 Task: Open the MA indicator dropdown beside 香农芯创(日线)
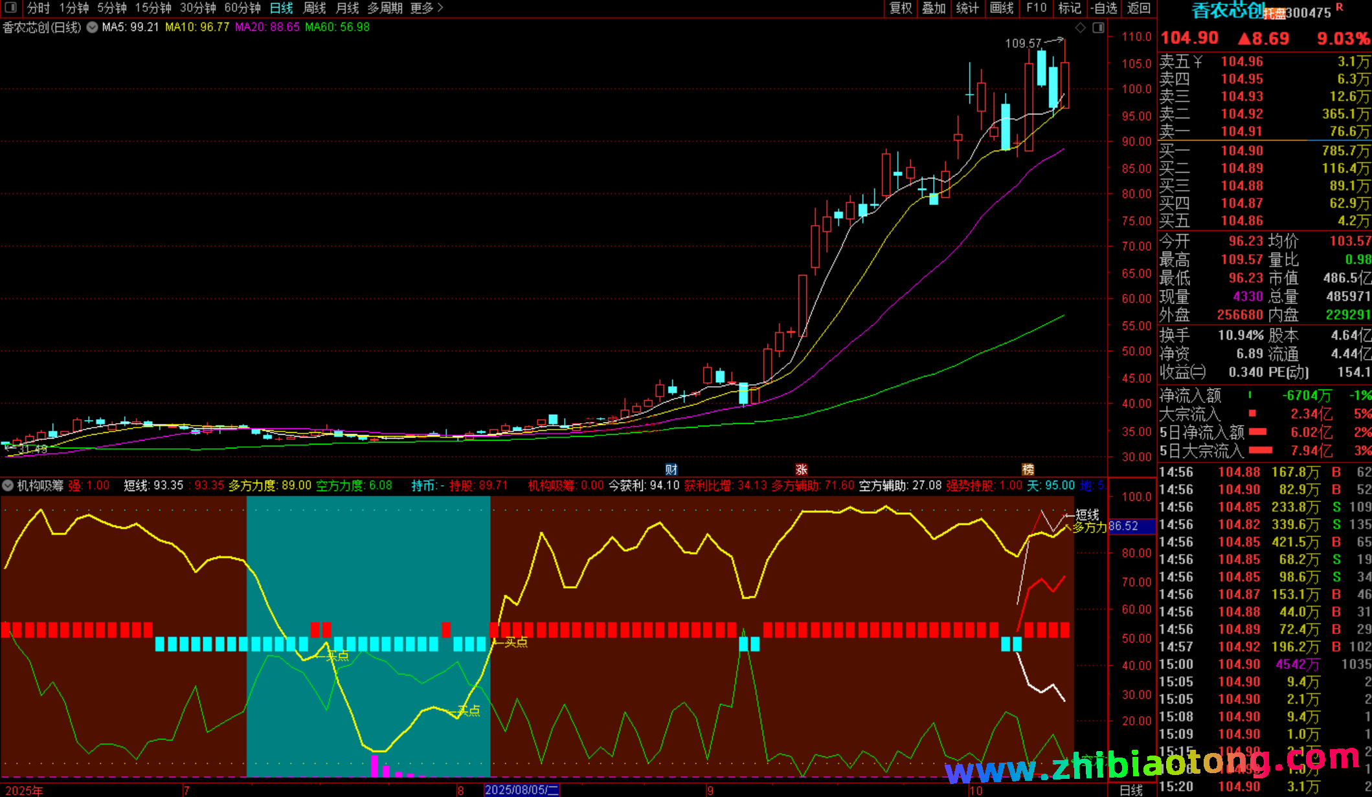93,27
